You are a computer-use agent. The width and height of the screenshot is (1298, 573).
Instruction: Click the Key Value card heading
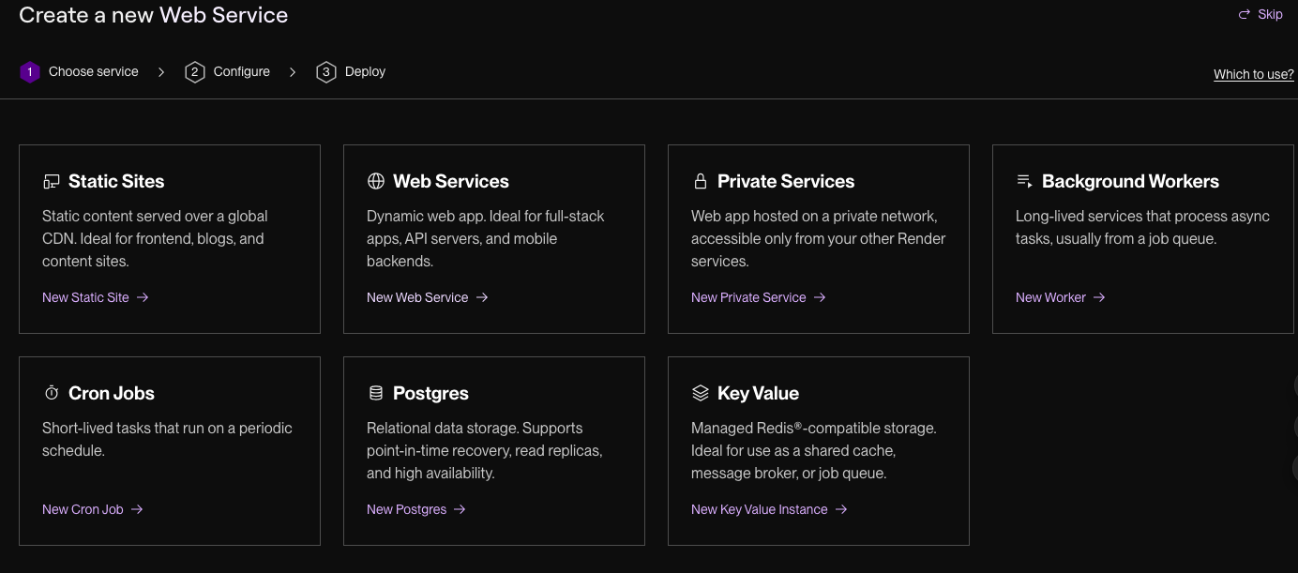tap(758, 393)
